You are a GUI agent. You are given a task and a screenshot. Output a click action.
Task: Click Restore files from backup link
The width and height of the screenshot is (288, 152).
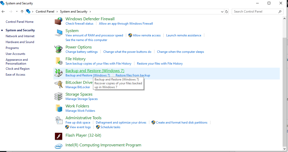coord(133,75)
